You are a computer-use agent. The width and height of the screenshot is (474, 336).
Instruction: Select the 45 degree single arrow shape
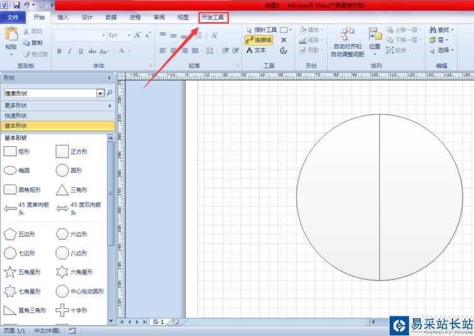point(26,208)
